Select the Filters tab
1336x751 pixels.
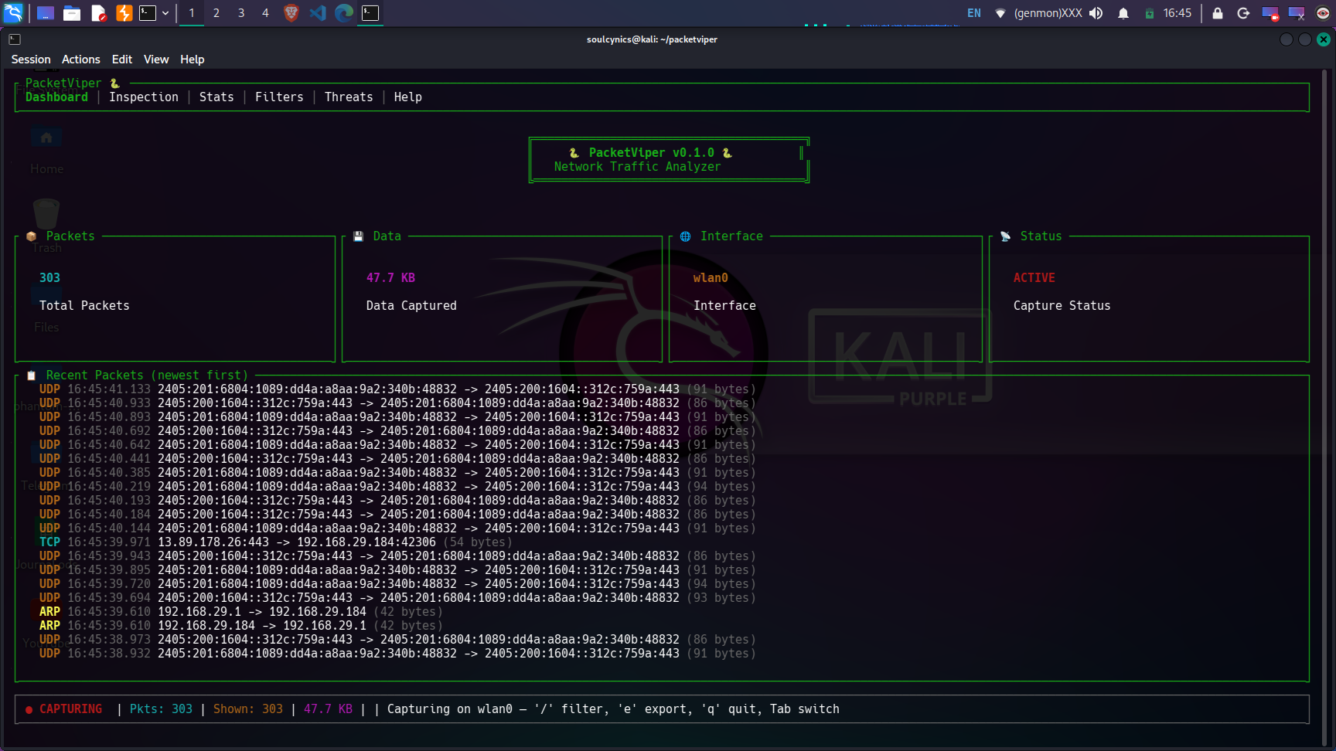[279, 97]
